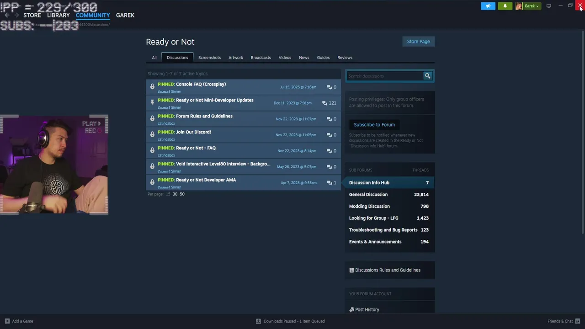
Task: Open the Reviews tab
Action: (x=345, y=58)
